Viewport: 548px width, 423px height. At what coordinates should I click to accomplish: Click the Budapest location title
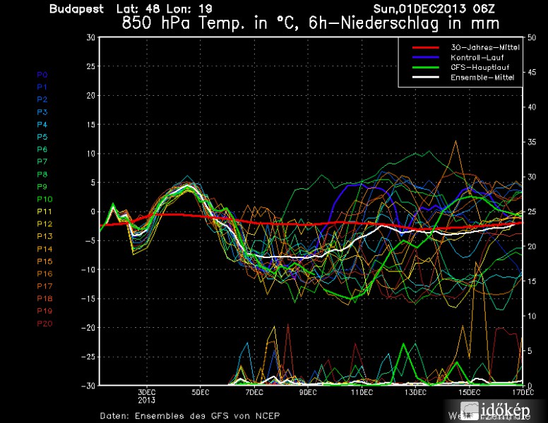(76, 9)
